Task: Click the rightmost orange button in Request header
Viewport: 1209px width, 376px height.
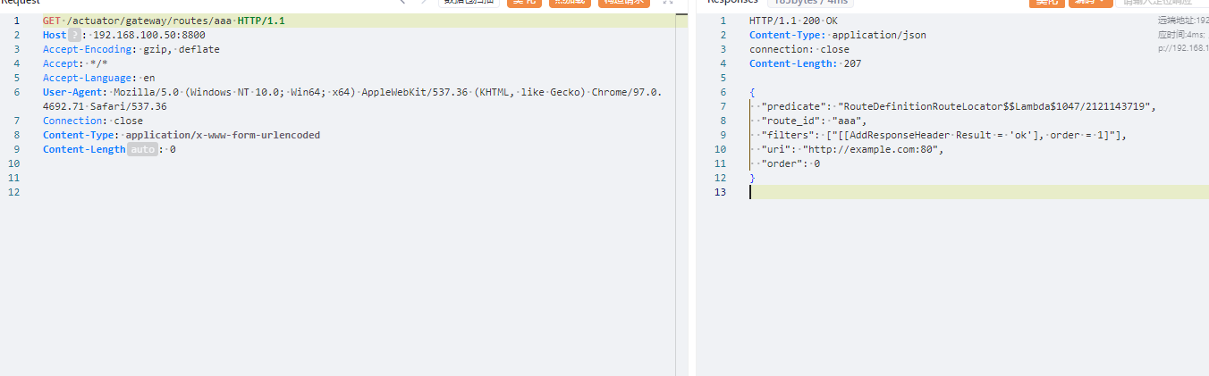Action: pyautogui.click(x=623, y=3)
